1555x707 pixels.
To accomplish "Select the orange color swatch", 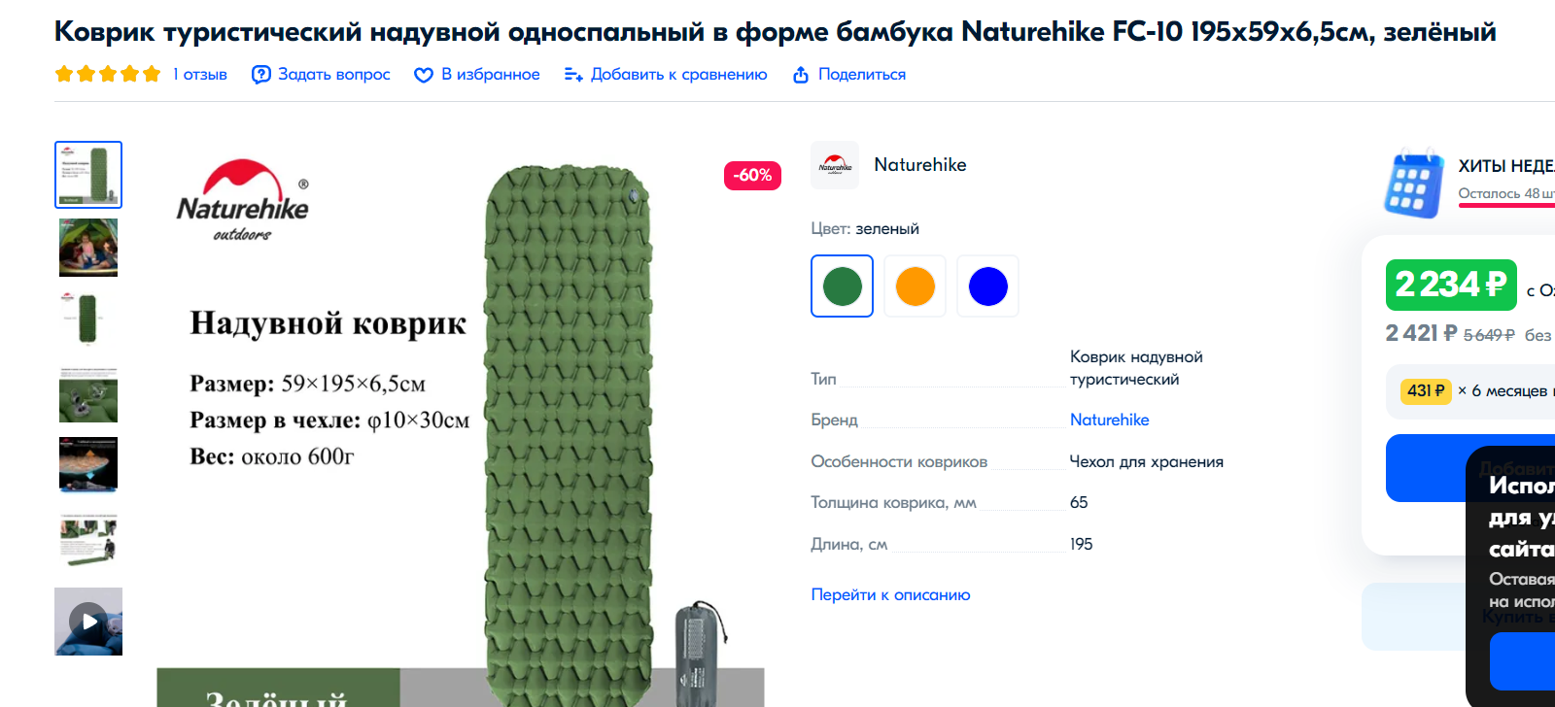I will [x=916, y=286].
